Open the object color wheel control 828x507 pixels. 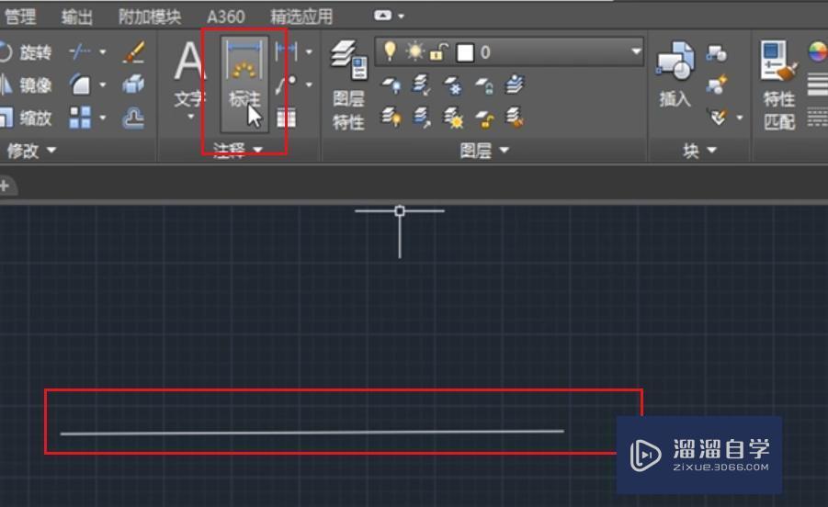818,51
